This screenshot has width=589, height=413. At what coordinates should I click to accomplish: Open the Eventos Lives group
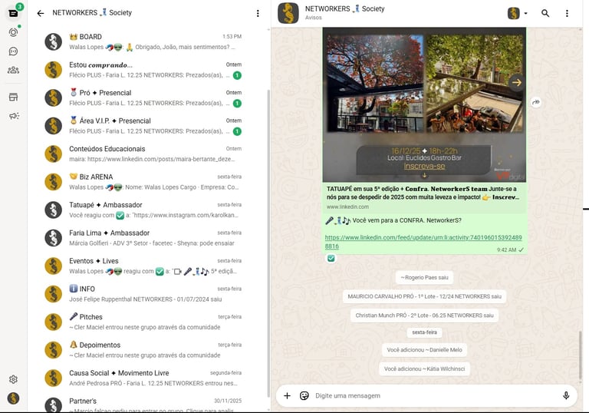pyautogui.click(x=147, y=266)
